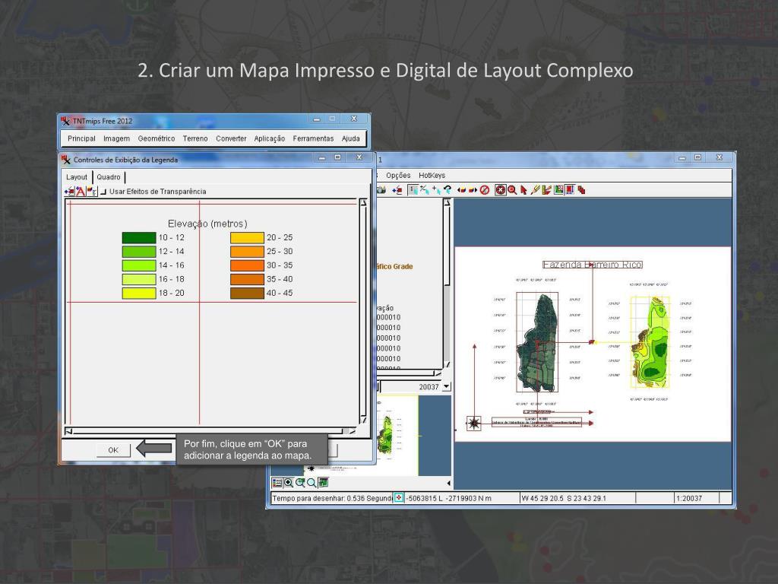Click the yellow 18 - 20 swatch
The width and height of the screenshot is (778, 584).
pyautogui.click(x=139, y=294)
